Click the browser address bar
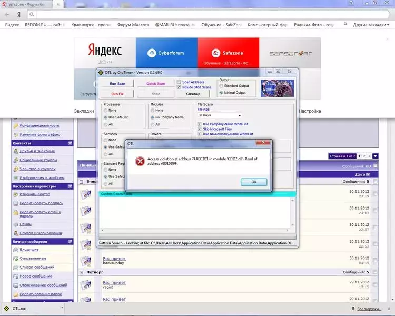395x316 pixels. click(213, 15)
